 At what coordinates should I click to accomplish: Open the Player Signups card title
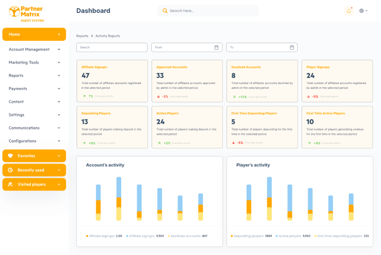click(x=318, y=67)
